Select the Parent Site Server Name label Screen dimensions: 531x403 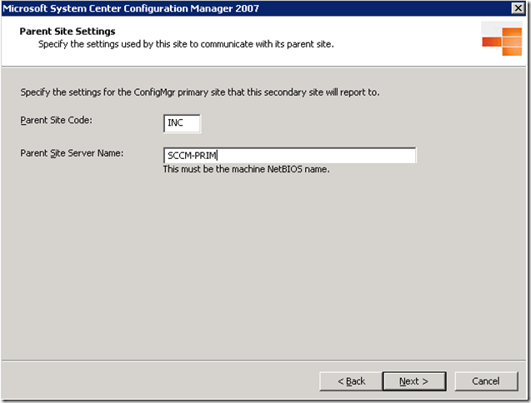pos(72,153)
